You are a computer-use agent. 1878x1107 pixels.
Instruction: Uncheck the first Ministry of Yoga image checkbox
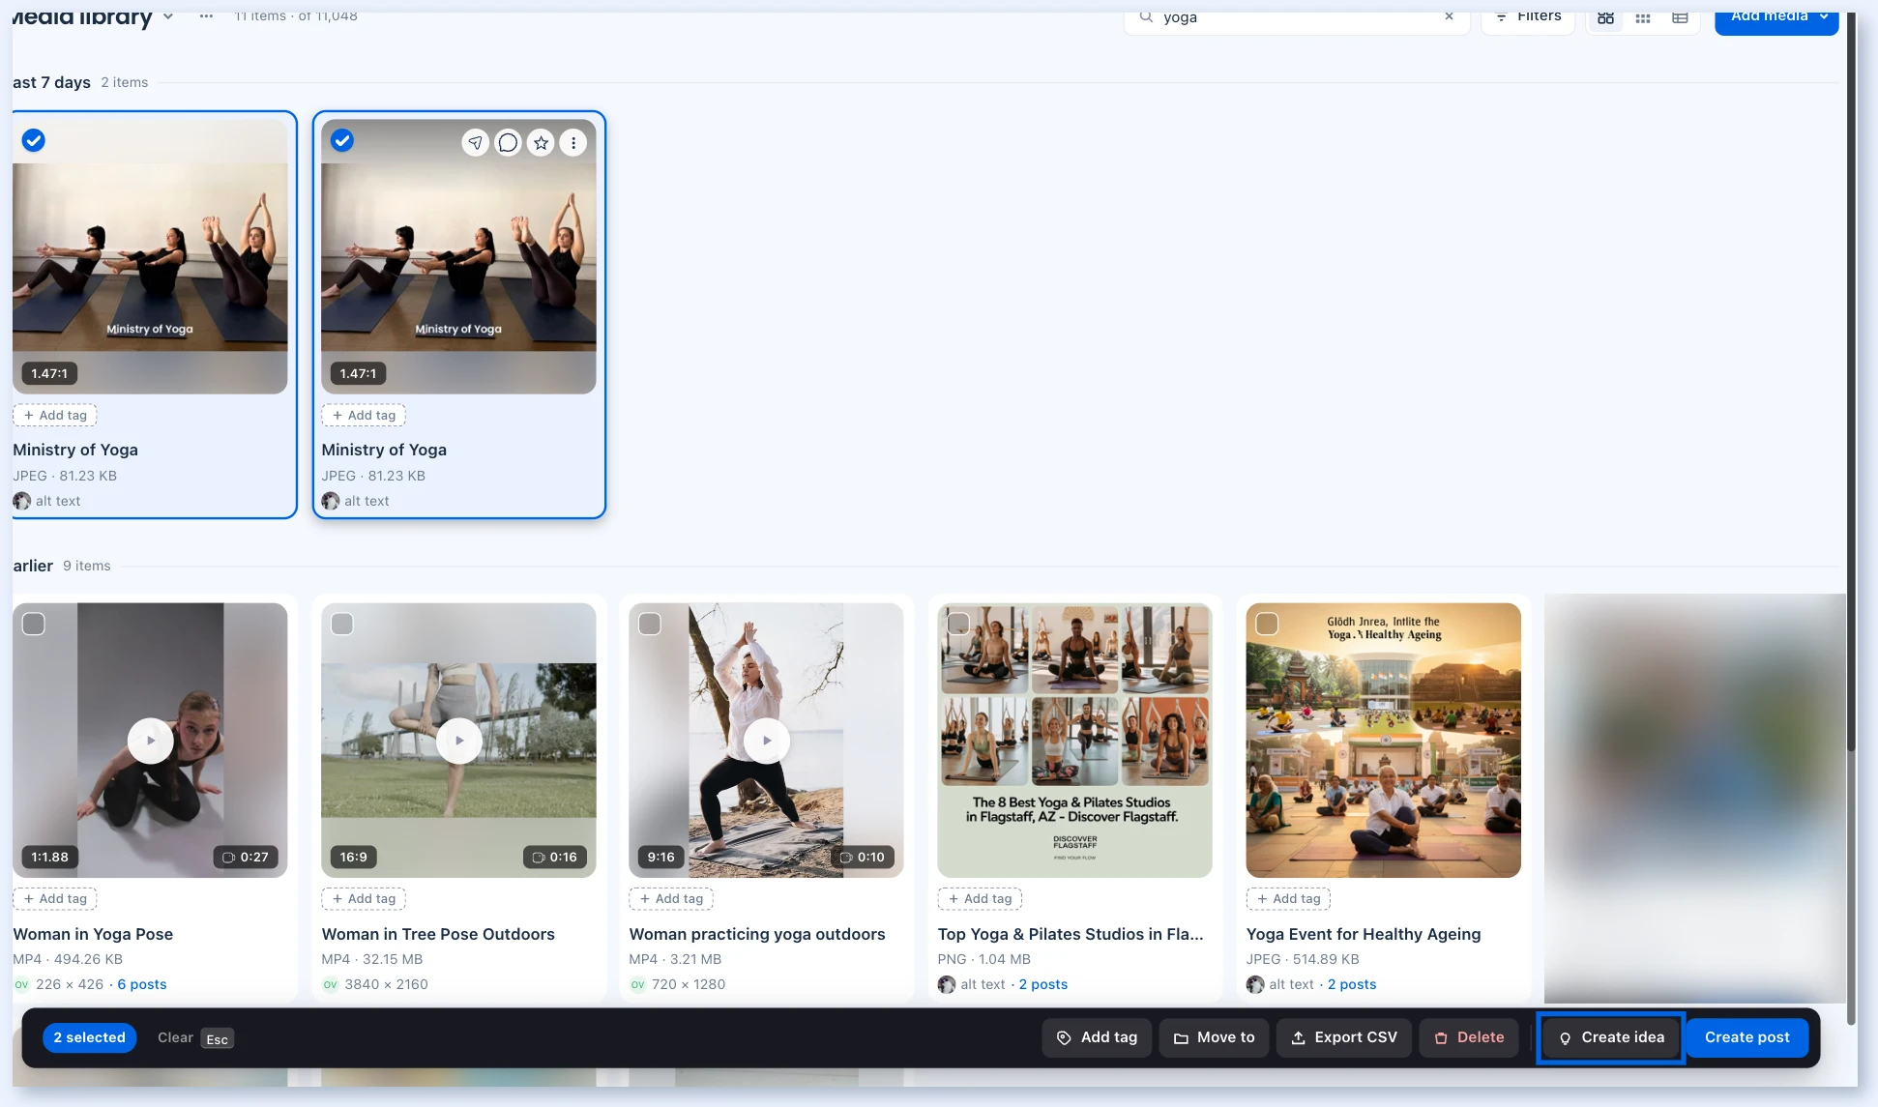coord(34,140)
